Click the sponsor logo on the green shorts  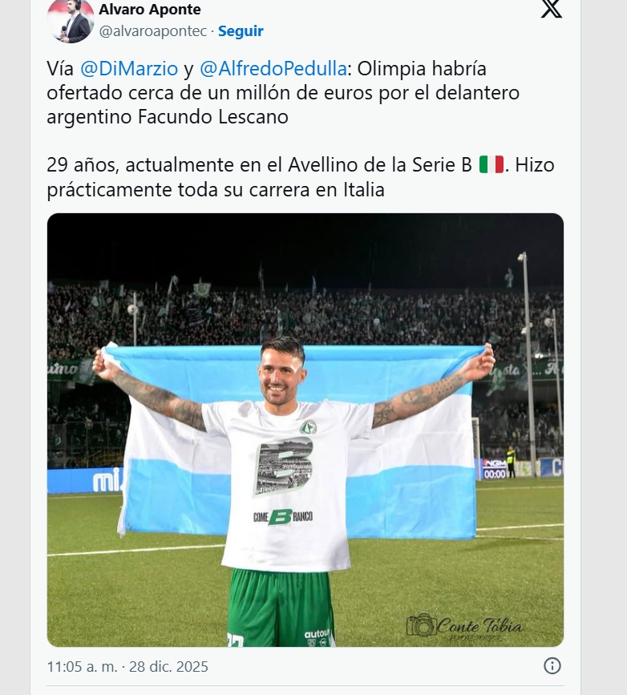pyautogui.click(x=318, y=635)
